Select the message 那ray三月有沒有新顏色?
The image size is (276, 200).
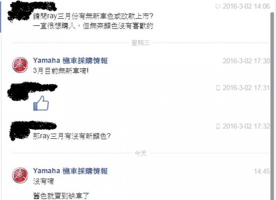coord(72,136)
